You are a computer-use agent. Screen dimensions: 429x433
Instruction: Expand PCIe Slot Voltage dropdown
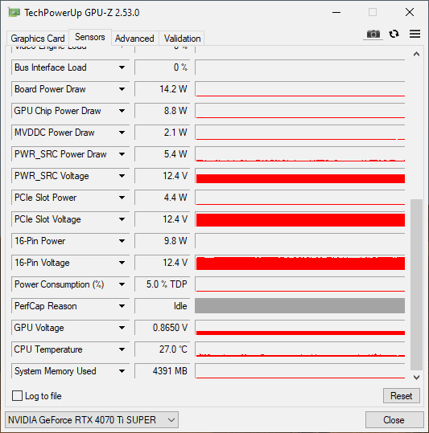pyautogui.click(x=122, y=219)
